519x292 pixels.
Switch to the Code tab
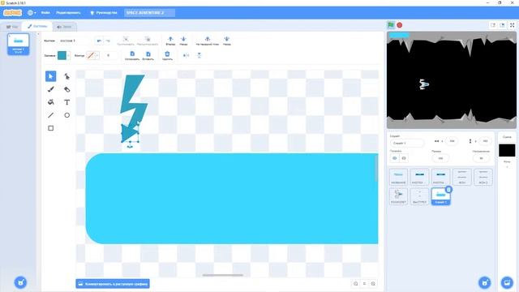[11, 27]
